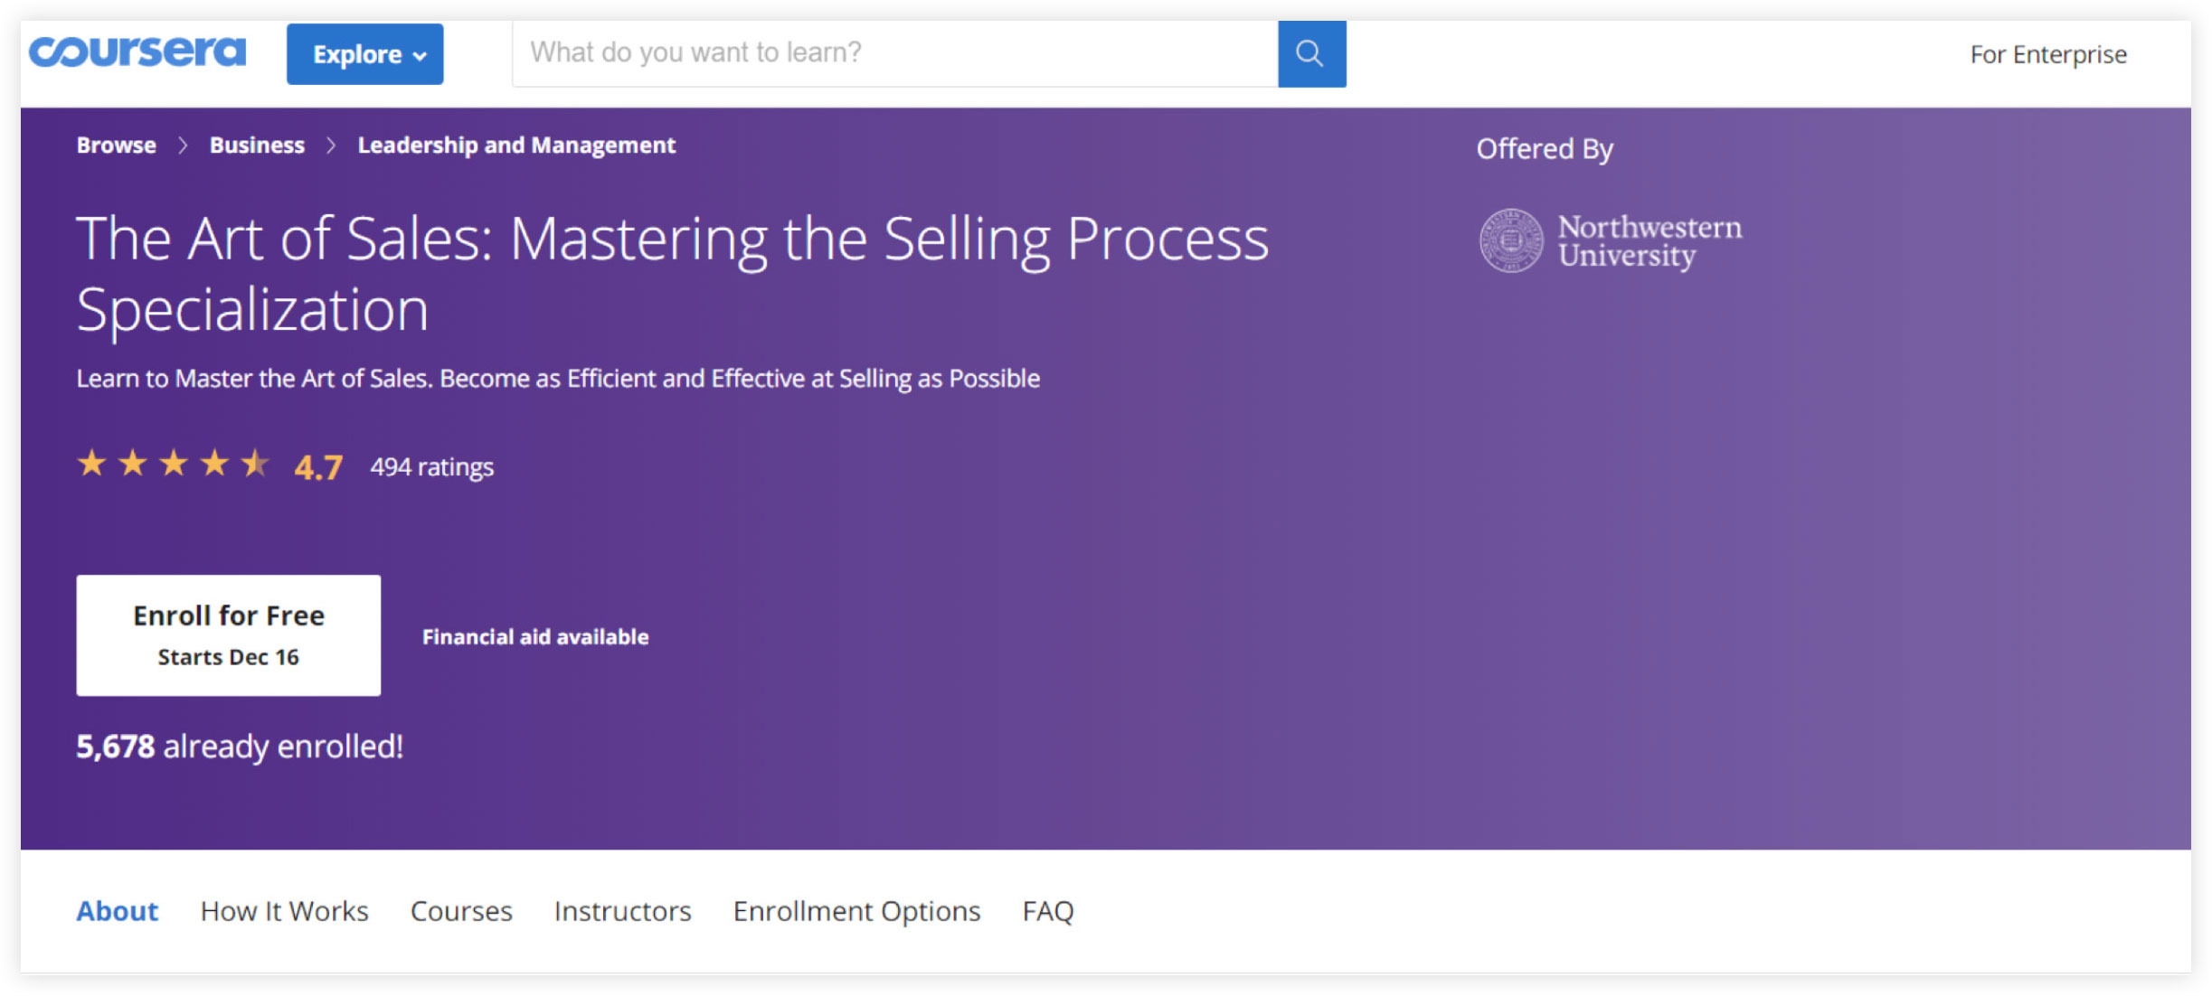Screen dimensions: 2212x996
Task: Click the chevron between Browse and Business
Action: click(184, 146)
